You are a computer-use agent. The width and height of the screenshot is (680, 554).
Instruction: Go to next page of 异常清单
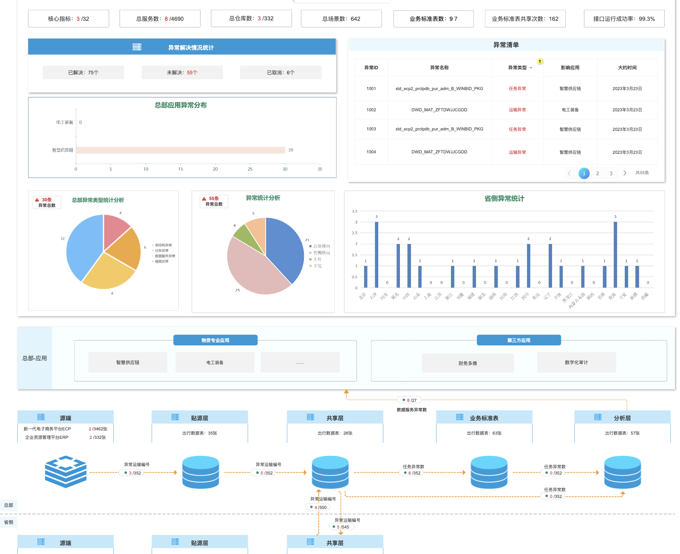(625, 173)
